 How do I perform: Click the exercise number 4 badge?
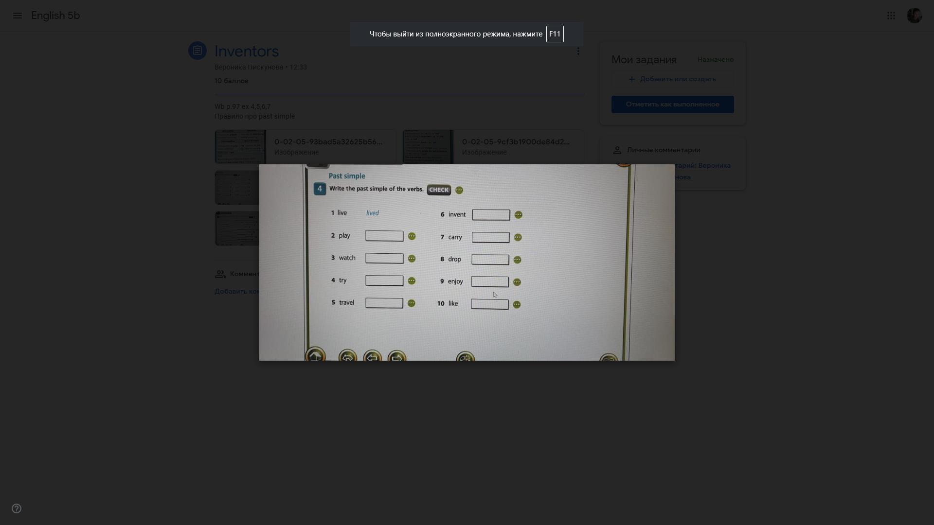pos(320,189)
